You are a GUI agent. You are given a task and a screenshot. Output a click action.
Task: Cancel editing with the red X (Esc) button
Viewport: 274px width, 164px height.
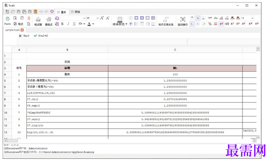[24, 36]
